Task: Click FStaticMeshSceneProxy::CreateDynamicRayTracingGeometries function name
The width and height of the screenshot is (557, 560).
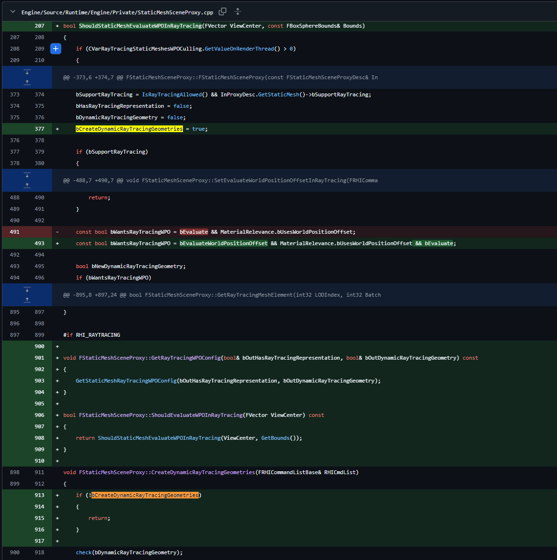Action: pos(167,472)
